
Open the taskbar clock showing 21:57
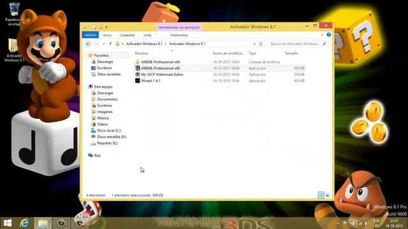click(394, 223)
